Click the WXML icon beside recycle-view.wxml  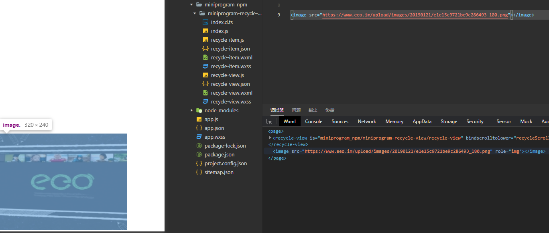pyautogui.click(x=205, y=93)
